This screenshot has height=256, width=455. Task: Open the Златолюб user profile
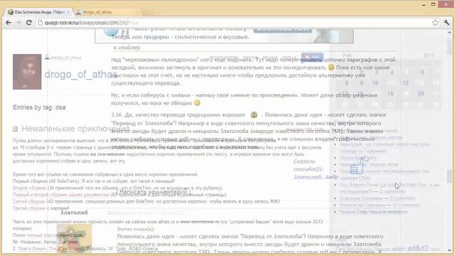tap(74, 213)
